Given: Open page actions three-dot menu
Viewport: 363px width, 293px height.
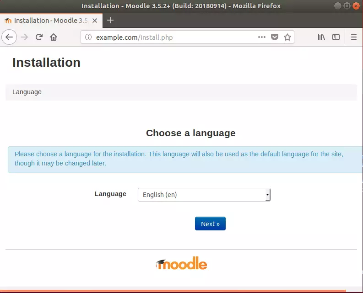Looking at the screenshot, I should [x=261, y=37].
